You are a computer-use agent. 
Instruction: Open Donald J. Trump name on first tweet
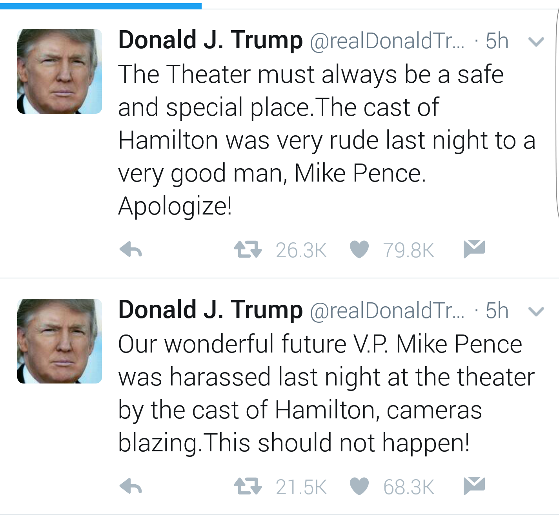pos(210,40)
